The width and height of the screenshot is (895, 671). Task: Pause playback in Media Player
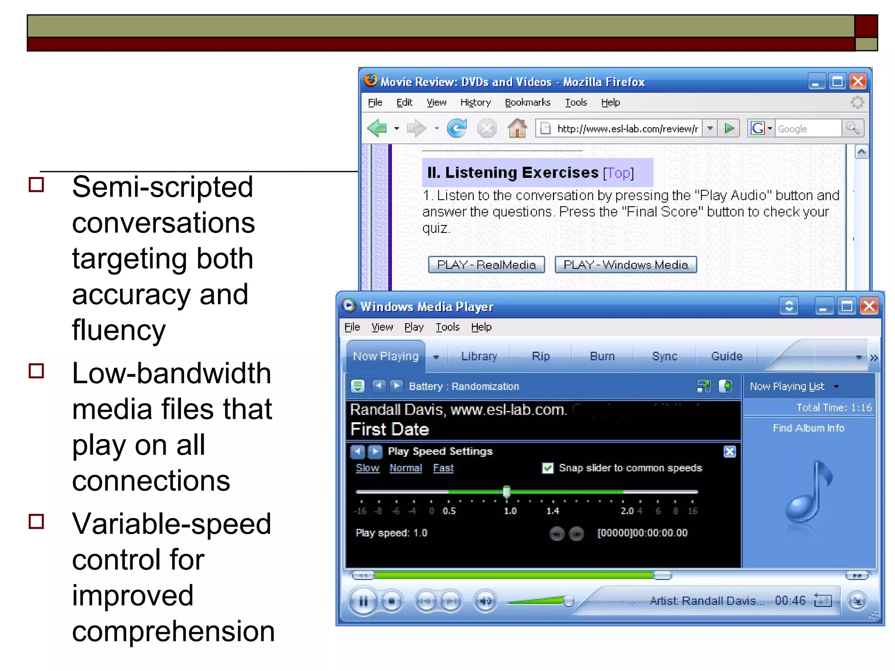point(363,602)
